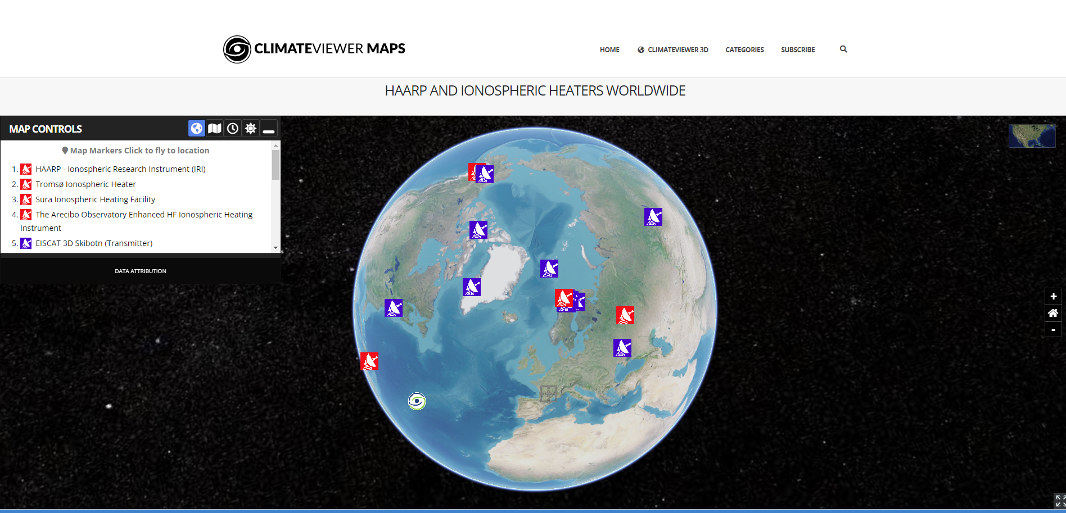
Task: Open the search magnifier in header
Action: [x=843, y=49]
